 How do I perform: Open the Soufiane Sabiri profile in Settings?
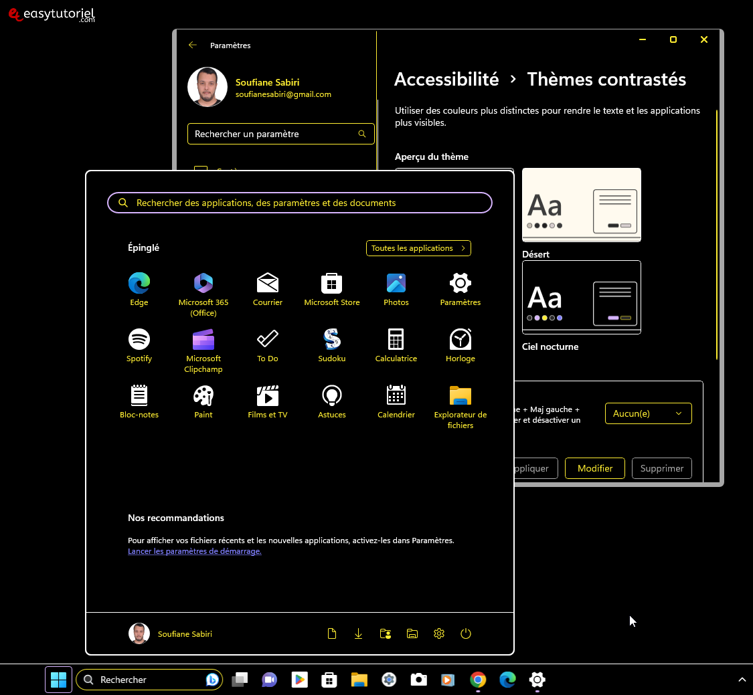pos(260,87)
